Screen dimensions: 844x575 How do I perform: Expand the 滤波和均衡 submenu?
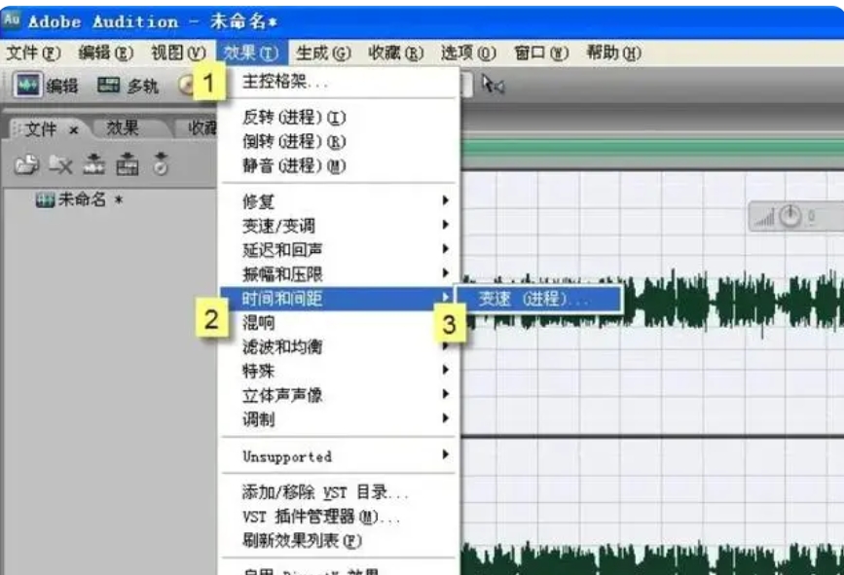pos(339,347)
